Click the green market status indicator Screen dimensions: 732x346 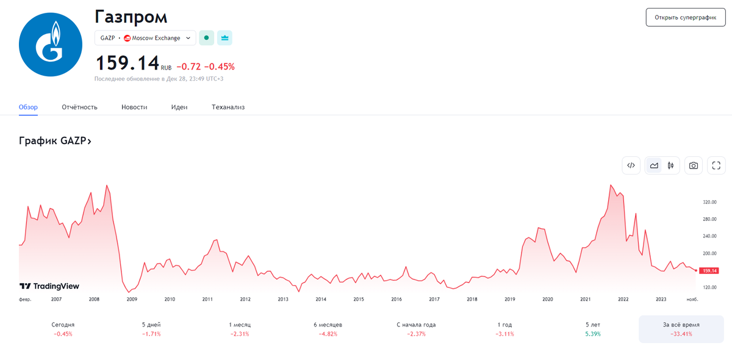(206, 38)
